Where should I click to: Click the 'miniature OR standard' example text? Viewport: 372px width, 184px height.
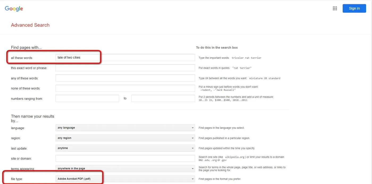click(265, 78)
